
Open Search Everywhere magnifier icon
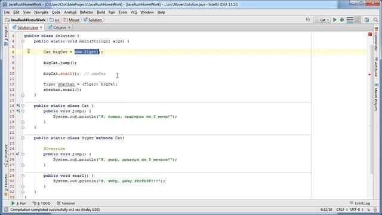coord(375,20)
